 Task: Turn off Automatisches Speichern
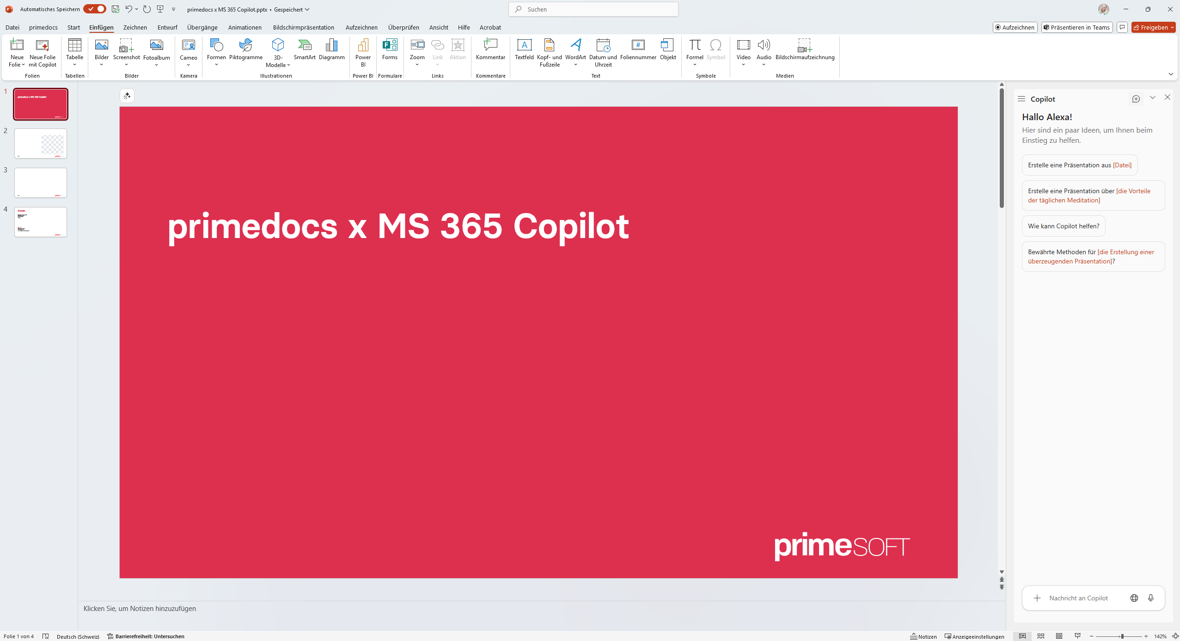point(95,9)
